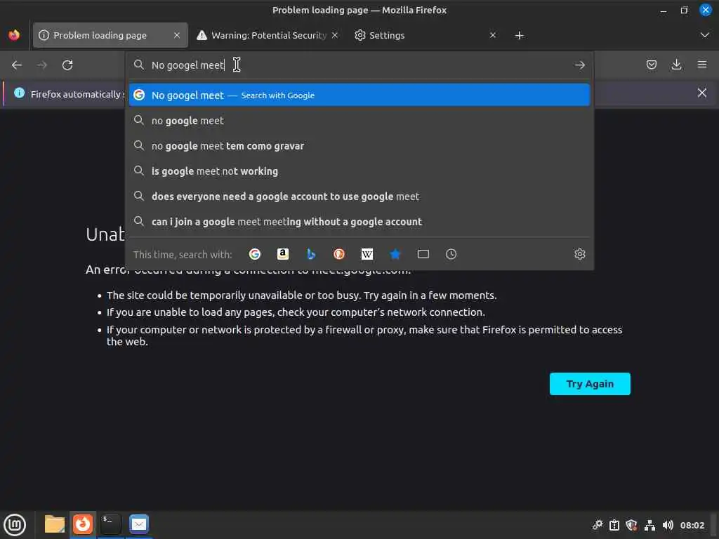Open the Firefox application menu
719x539 pixels.
pyautogui.click(x=702, y=65)
